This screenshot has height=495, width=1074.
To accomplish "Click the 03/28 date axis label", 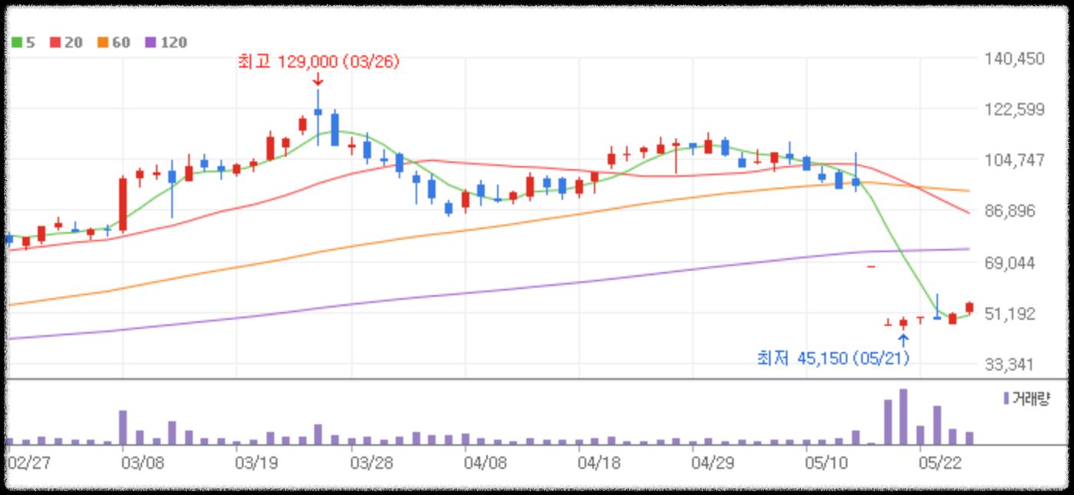I will point(370,463).
